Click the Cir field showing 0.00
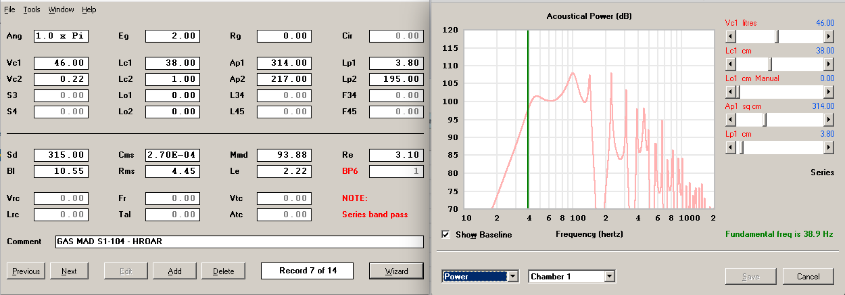Image resolution: width=845 pixels, height=295 pixels. (396, 36)
